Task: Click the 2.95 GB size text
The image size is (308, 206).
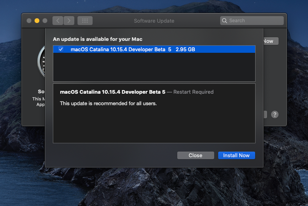Action: (185, 50)
